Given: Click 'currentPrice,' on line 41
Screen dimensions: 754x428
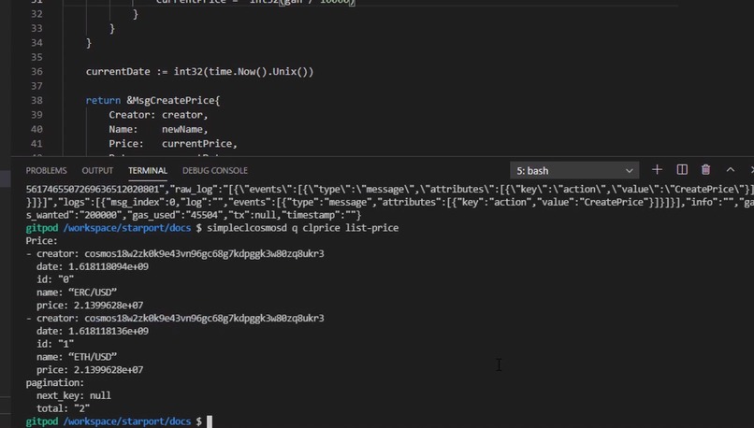Looking at the screenshot, I should (x=199, y=144).
